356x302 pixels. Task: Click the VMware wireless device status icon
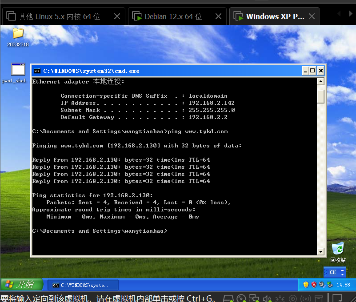tap(306, 298)
